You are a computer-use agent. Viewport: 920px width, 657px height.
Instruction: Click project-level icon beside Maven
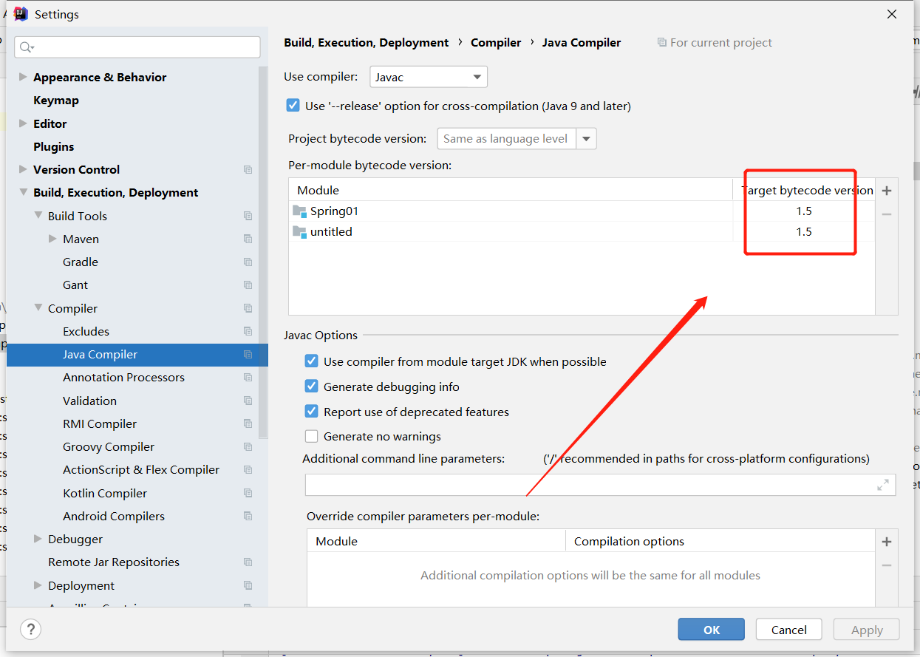[248, 239]
